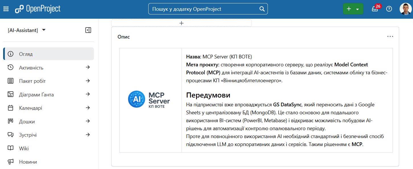
Task: Open the modules grid menu icon
Action: point(6,9)
